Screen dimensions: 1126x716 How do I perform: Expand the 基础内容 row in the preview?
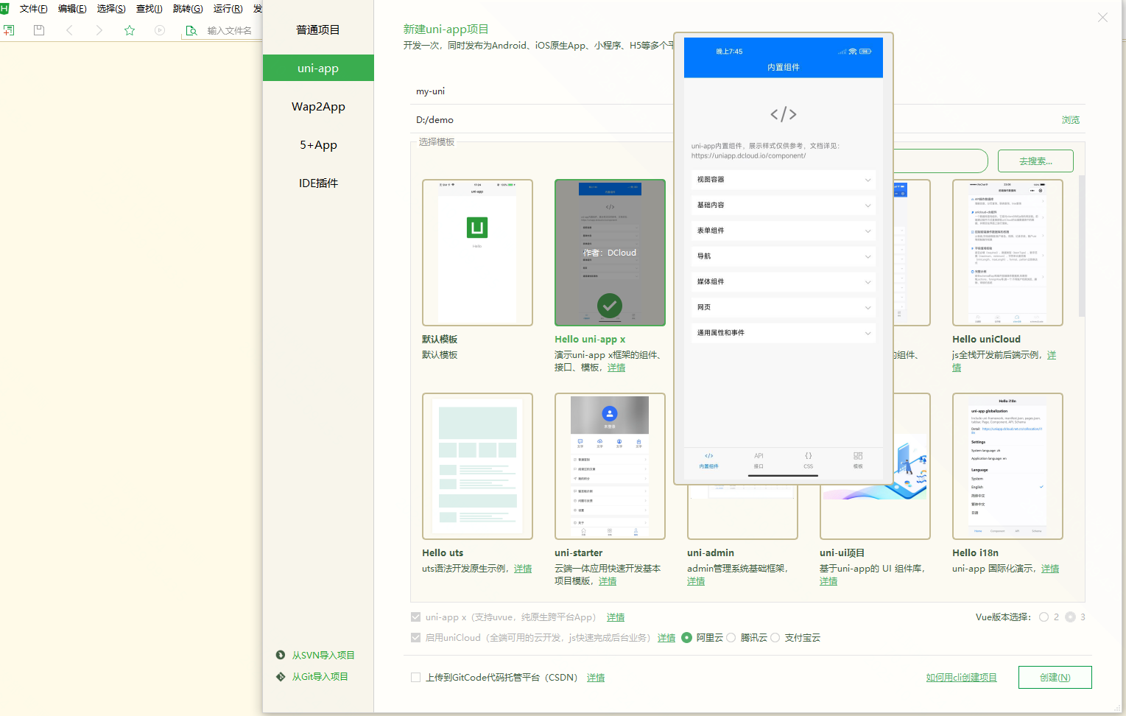click(784, 206)
